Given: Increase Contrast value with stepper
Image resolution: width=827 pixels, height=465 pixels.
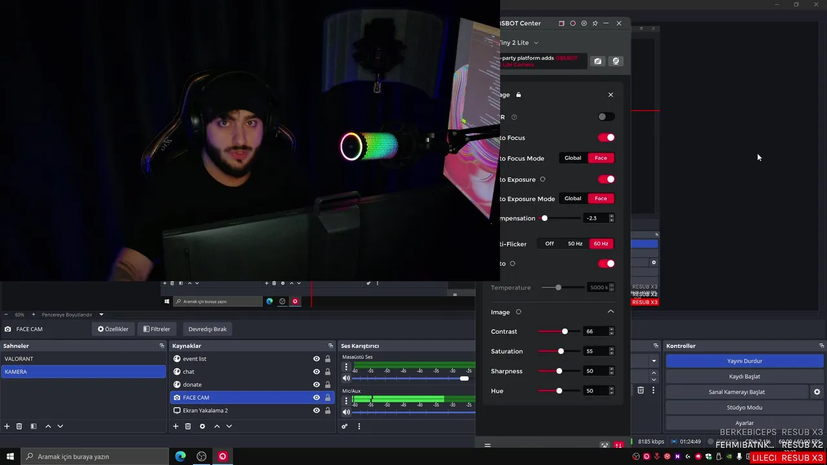Looking at the screenshot, I should 611,329.
